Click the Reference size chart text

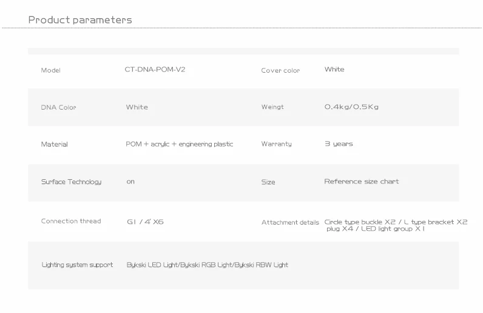[x=361, y=182]
